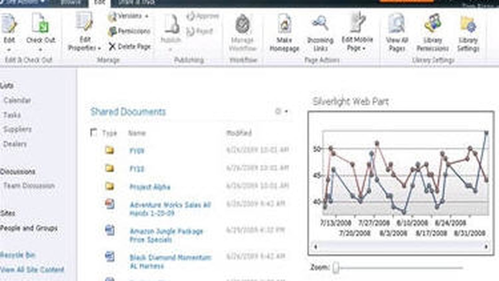Viewport: 499px width, 281px height.
Task: Open the Recycle Bin link
Action: click(x=18, y=255)
